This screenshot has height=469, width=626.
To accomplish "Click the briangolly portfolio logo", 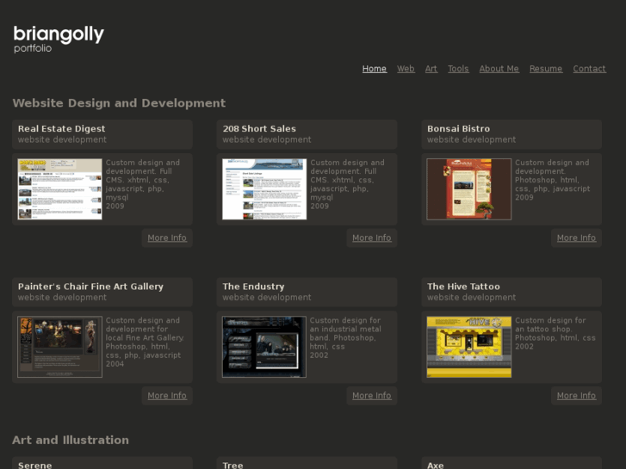I will (x=59, y=39).
